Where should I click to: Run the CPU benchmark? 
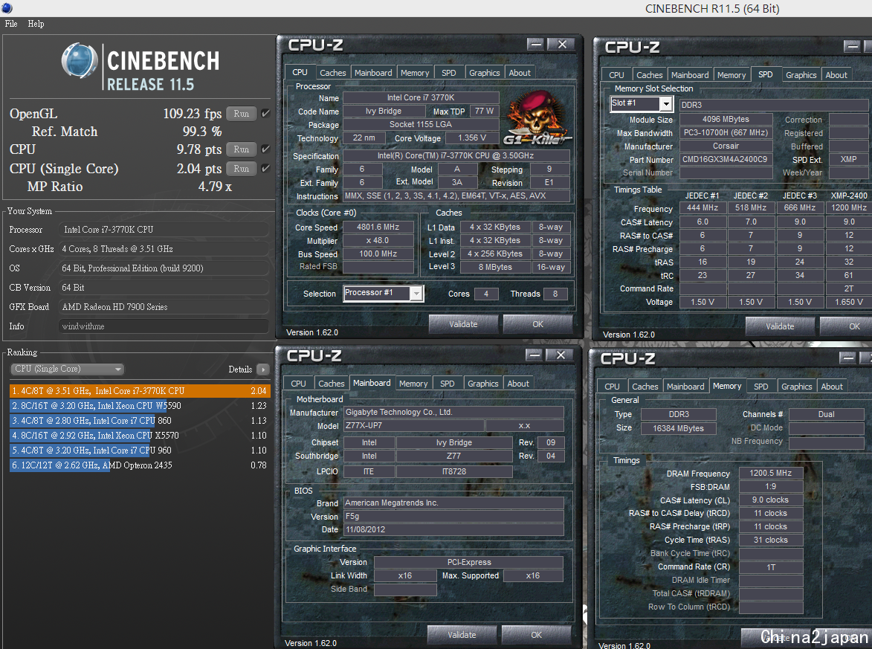coord(242,149)
